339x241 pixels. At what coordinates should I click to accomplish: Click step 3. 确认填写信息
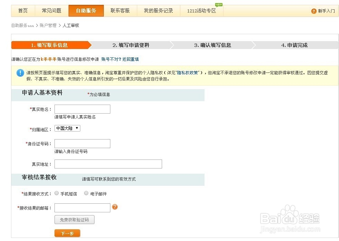tap(212, 45)
